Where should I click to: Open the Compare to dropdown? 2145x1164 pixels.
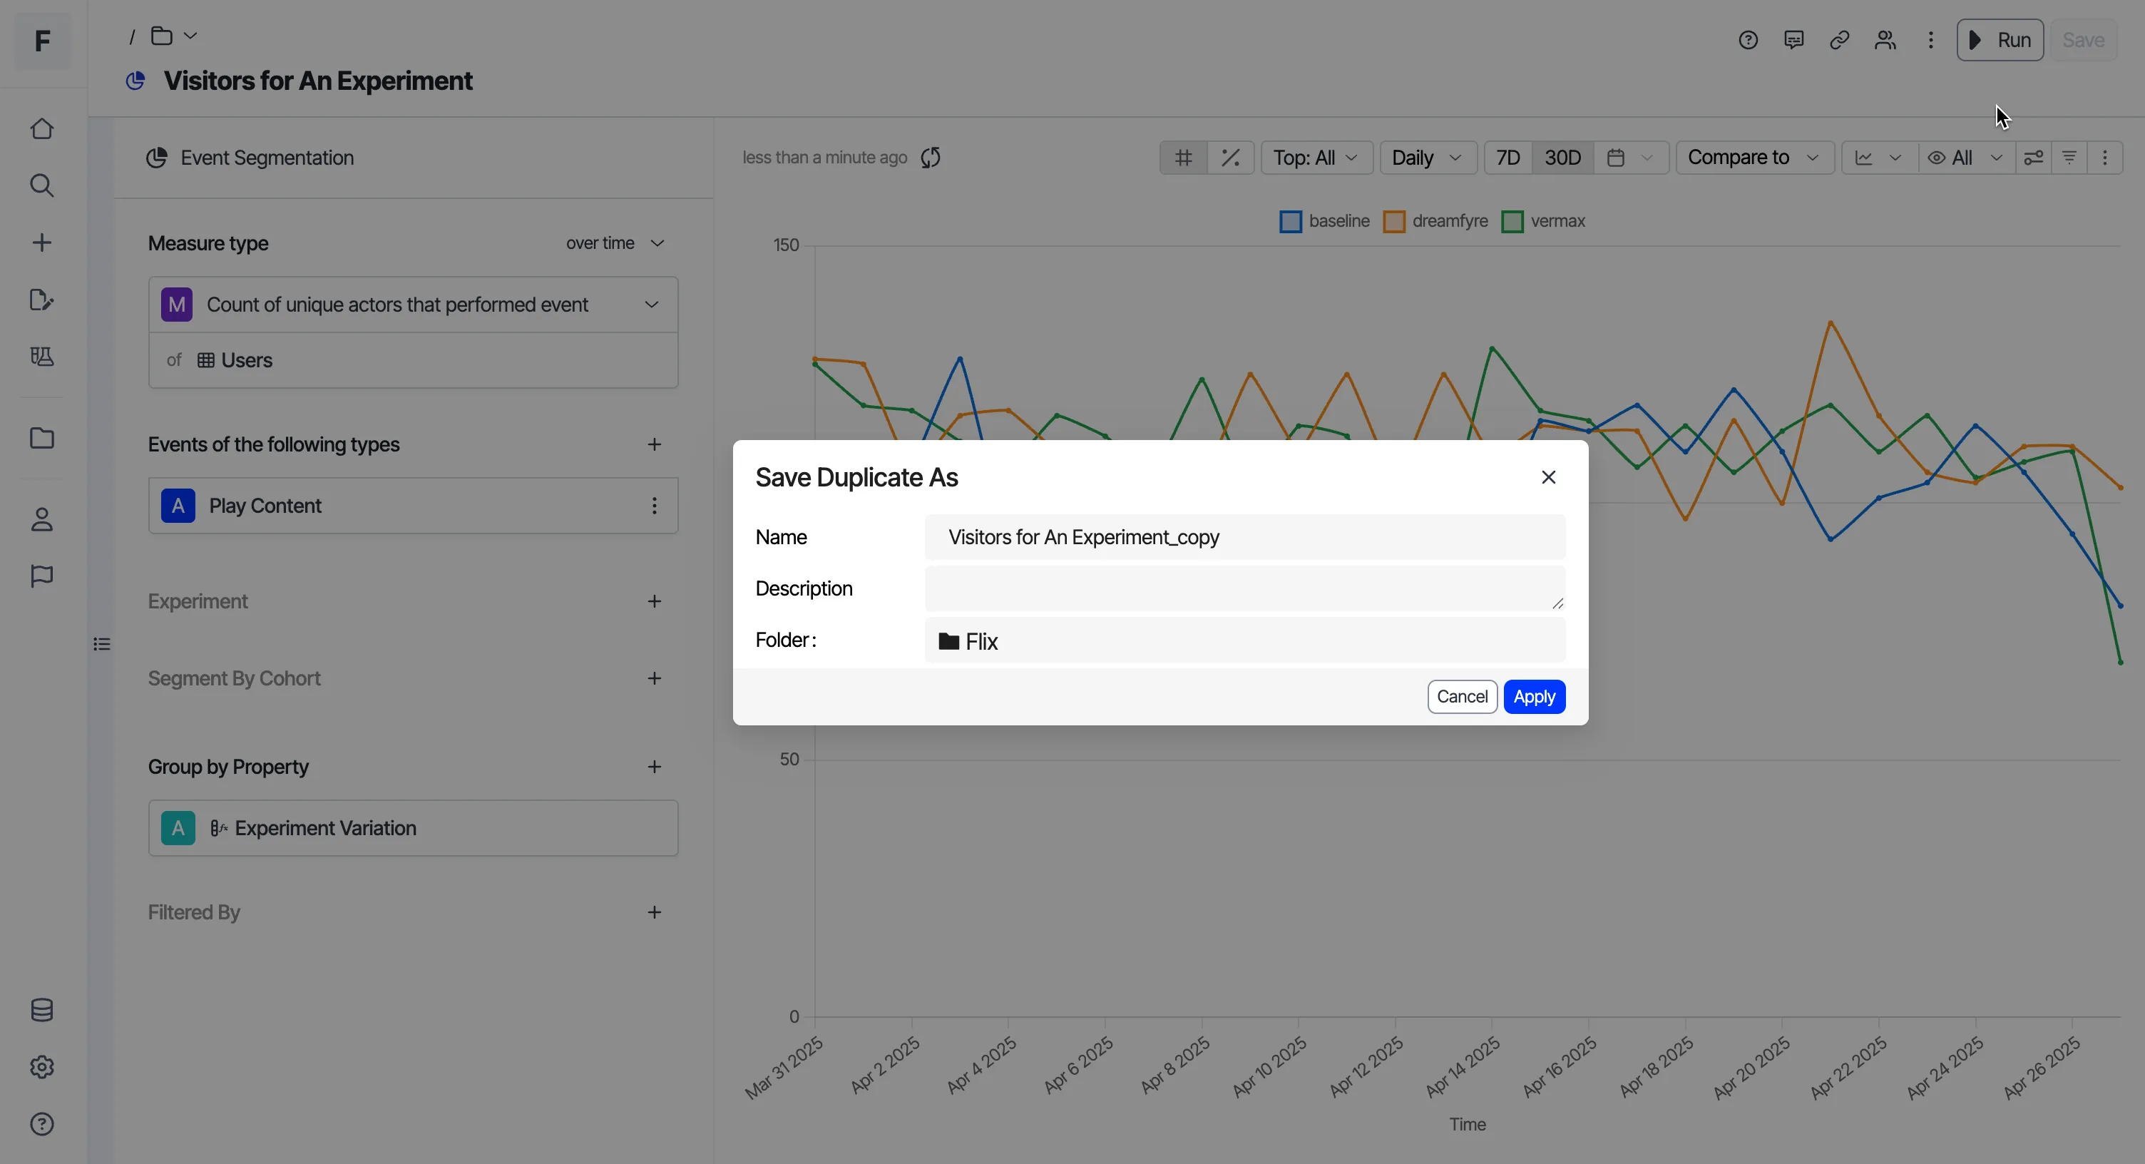coord(1754,158)
